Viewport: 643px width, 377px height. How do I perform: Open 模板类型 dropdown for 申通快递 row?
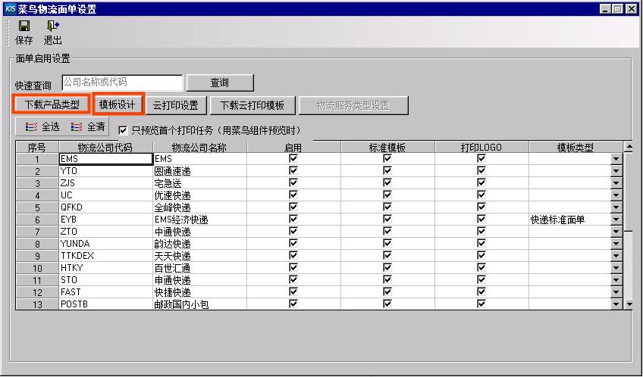(x=616, y=280)
